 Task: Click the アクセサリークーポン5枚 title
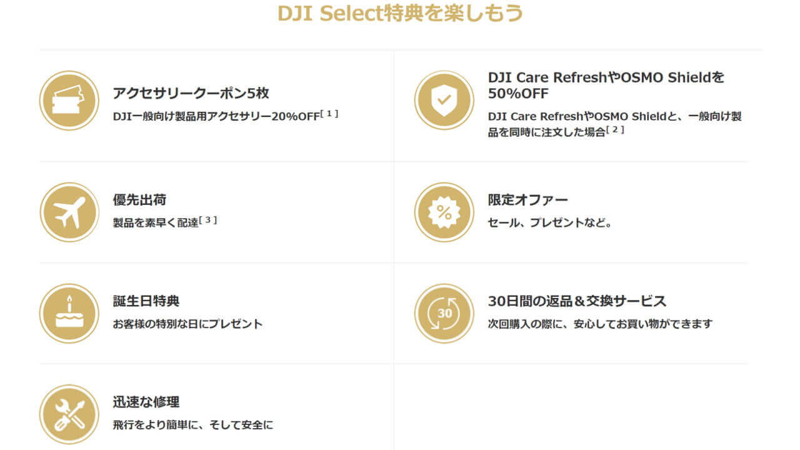[191, 93]
